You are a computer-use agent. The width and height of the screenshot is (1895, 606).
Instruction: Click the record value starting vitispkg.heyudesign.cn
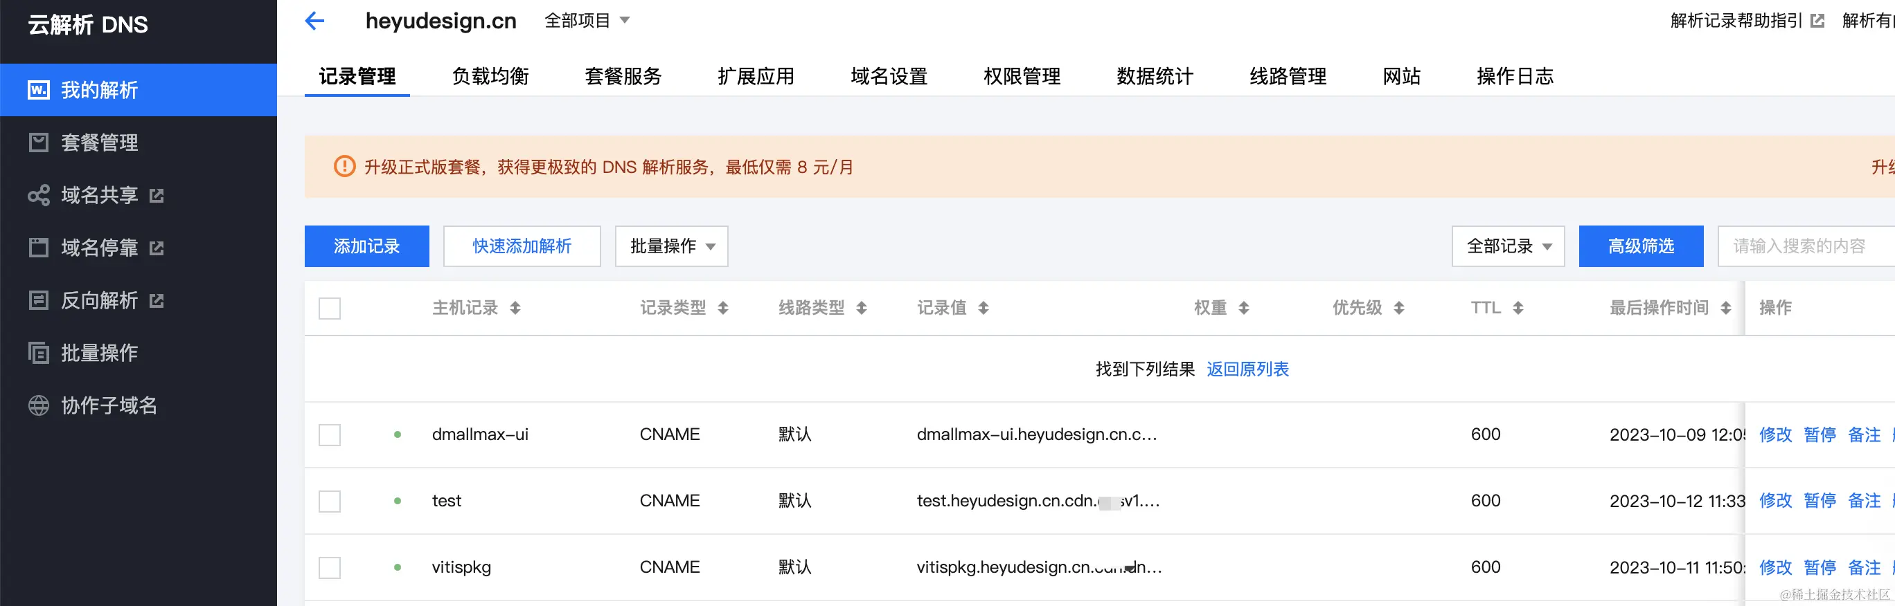click(1040, 568)
